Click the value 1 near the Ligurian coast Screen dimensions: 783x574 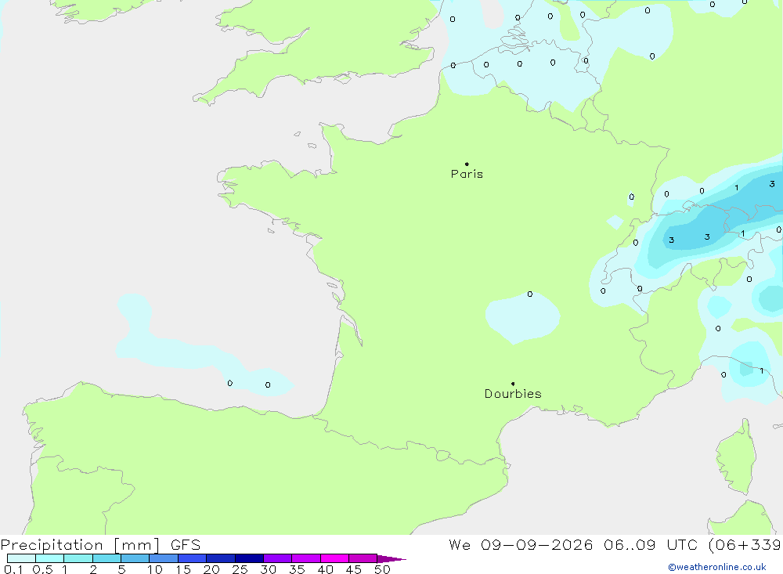coord(761,370)
